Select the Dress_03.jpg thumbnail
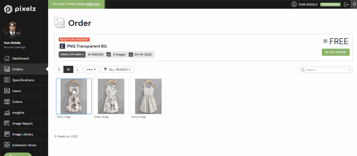This screenshot has height=156, width=357. click(148, 96)
